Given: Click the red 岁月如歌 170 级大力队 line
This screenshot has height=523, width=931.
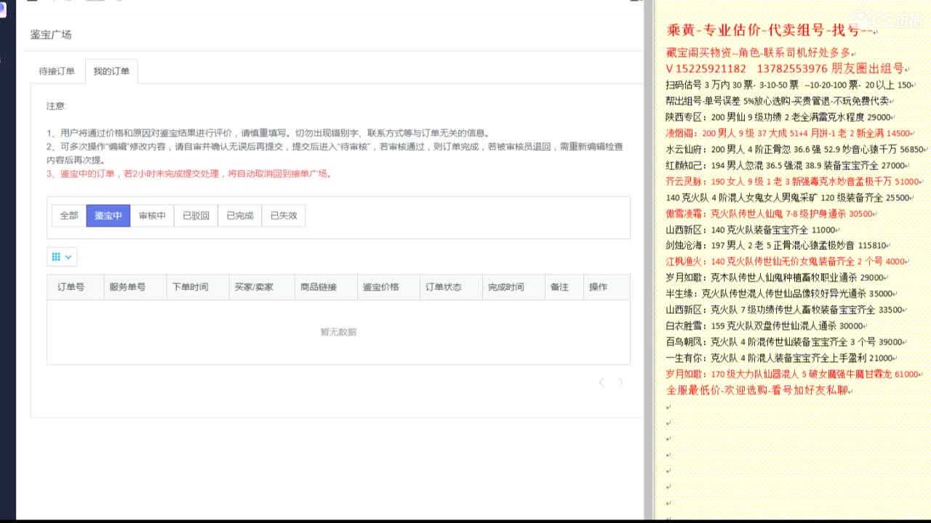Looking at the screenshot, I should pos(794,374).
